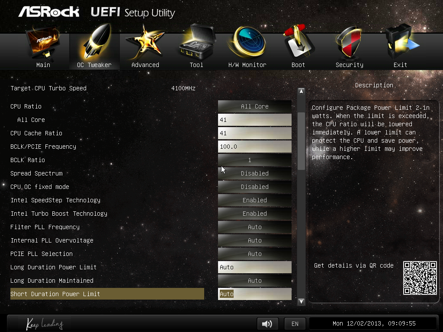The height and width of the screenshot is (332, 443).
Task: Click the QR code for details
Action: click(x=420, y=278)
